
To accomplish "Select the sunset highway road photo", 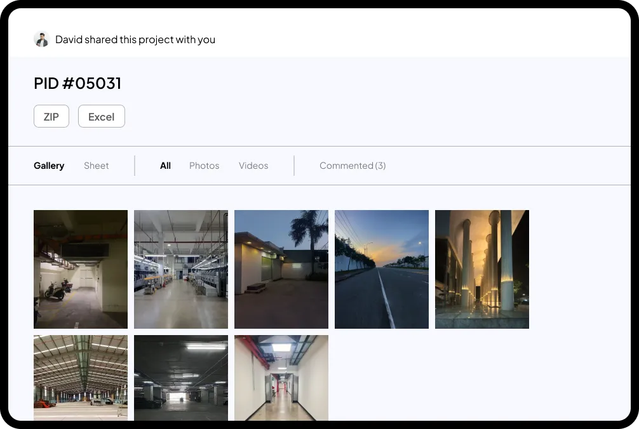I will point(381,269).
